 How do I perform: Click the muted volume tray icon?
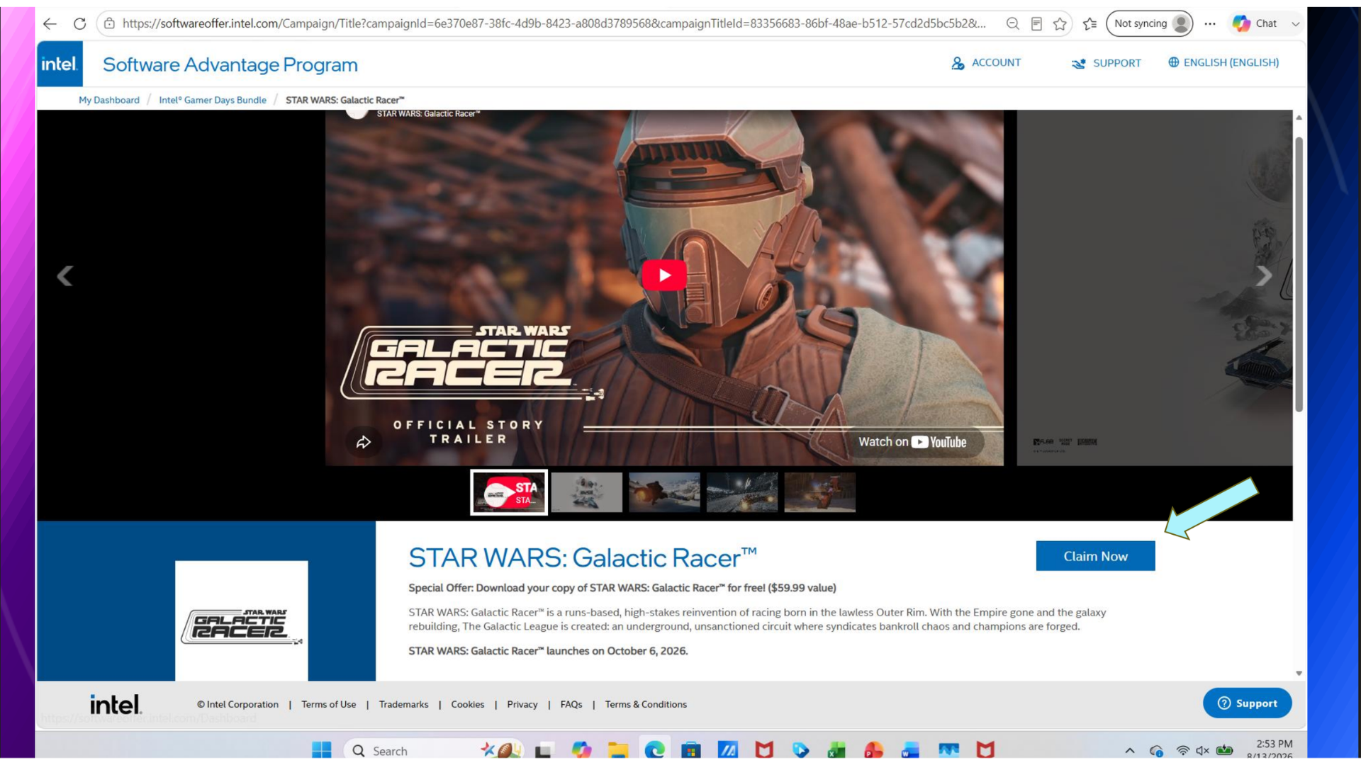tap(1202, 751)
